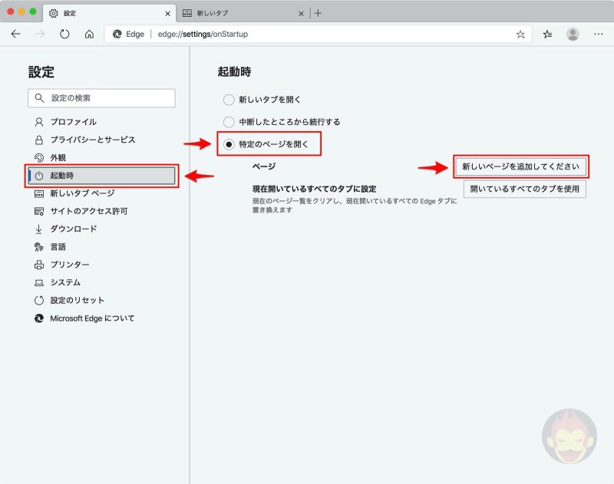
Task: Go to home via house icon
Action: pyautogui.click(x=89, y=34)
